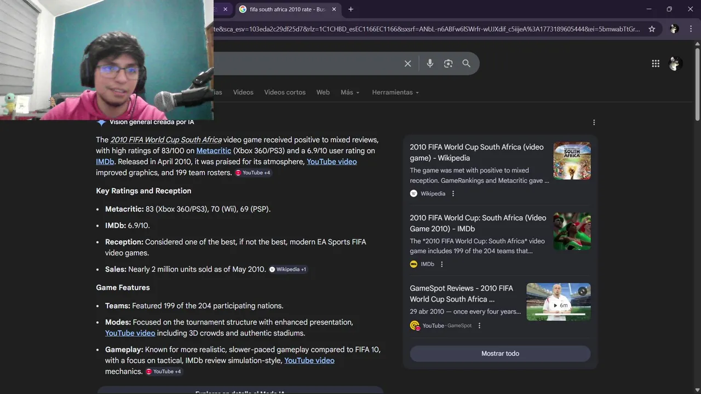
Task: Open the Google apps grid icon
Action: (x=656, y=63)
